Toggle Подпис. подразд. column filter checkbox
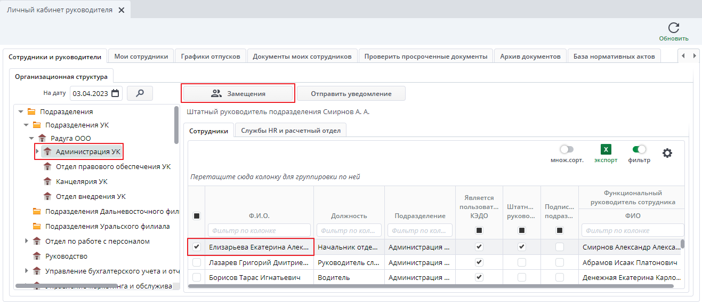Viewport: 702px width, 305px height. click(560, 231)
